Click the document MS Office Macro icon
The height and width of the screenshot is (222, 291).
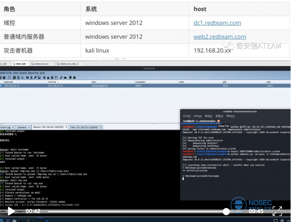pyautogui.click(x=52, y=77)
